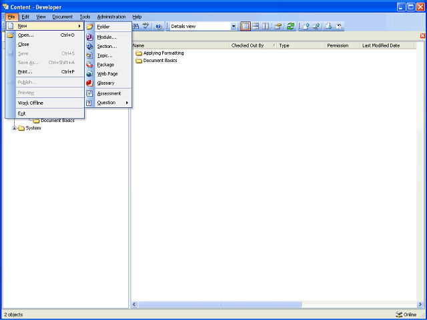Click the Check In All icon
The width and height of the screenshot is (427, 320).
coord(316,27)
